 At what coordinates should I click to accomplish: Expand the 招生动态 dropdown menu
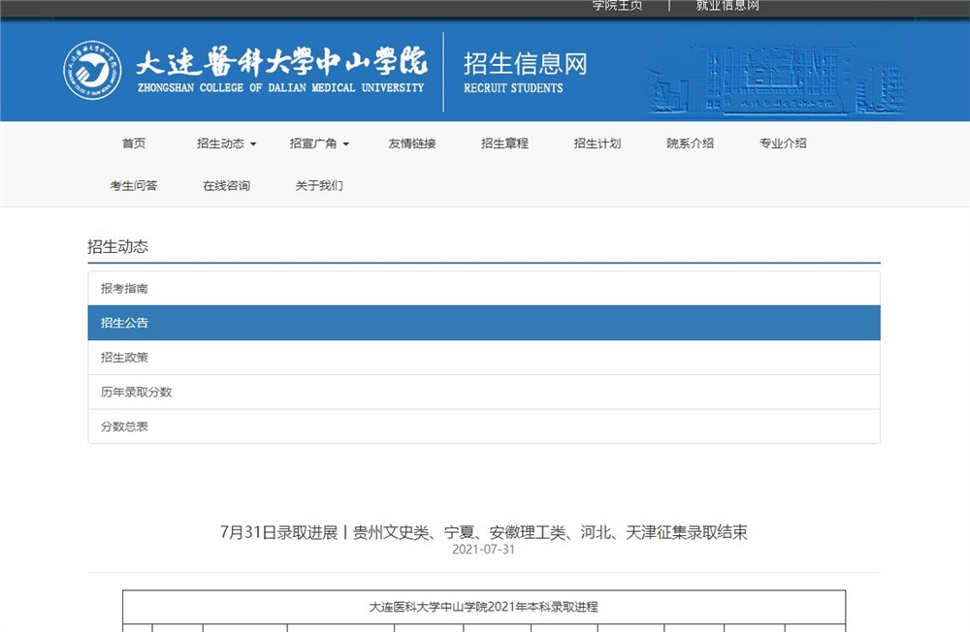(x=226, y=143)
